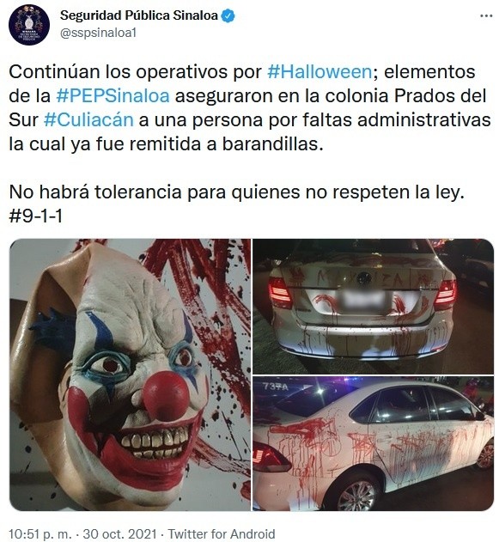The height and width of the screenshot is (542, 499).
Task: Open the #PEPSinaloa hashtag
Action: (x=113, y=95)
